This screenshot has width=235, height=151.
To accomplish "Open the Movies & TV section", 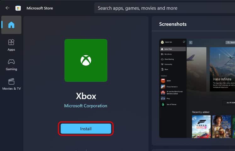I will (x=11, y=84).
